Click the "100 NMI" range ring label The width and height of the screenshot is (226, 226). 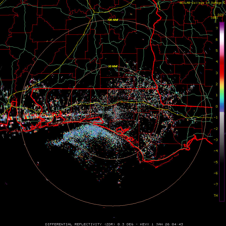[113, 20]
